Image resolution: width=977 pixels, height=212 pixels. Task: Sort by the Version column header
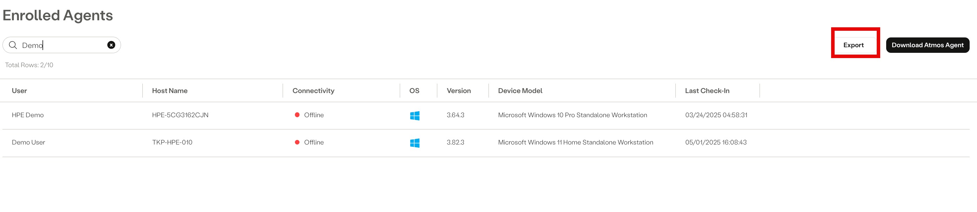point(459,91)
